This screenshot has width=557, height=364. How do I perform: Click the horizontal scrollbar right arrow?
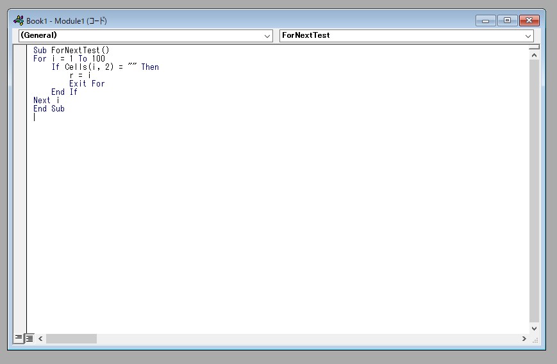[524, 338]
